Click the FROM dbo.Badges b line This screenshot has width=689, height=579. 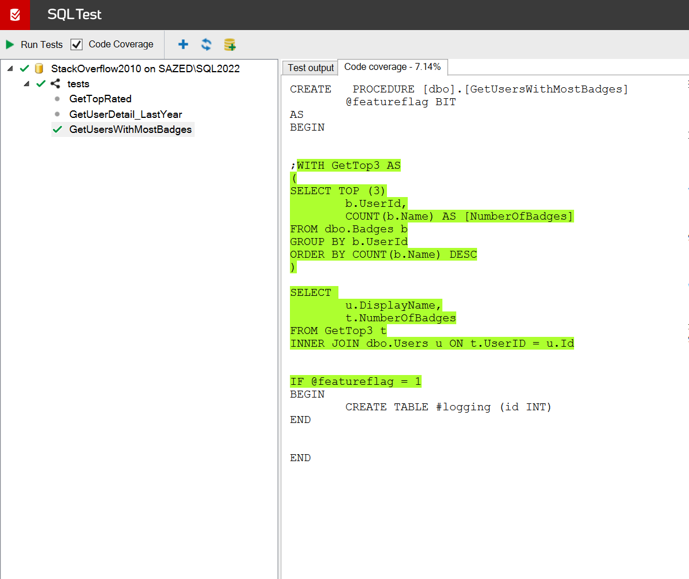[349, 229]
